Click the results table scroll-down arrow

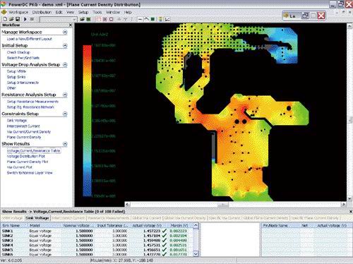coord(196,253)
